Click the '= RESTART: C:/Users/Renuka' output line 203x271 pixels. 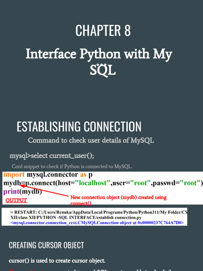pos(99,212)
